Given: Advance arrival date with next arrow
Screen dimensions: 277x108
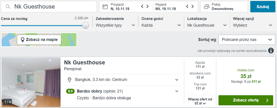Looking at the screenshot, I should (x=148, y=7).
